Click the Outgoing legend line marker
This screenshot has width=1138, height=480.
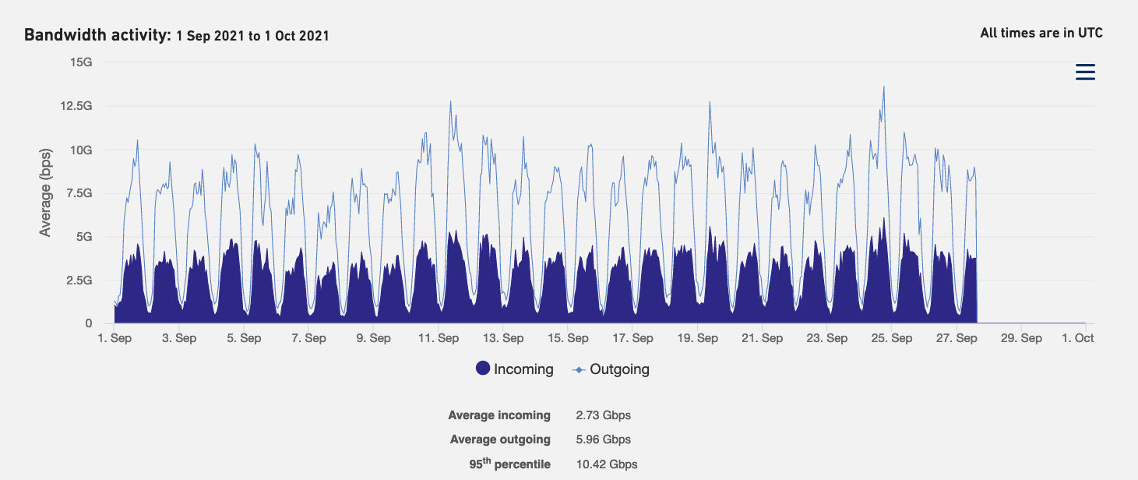pyautogui.click(x=579, y=369)
